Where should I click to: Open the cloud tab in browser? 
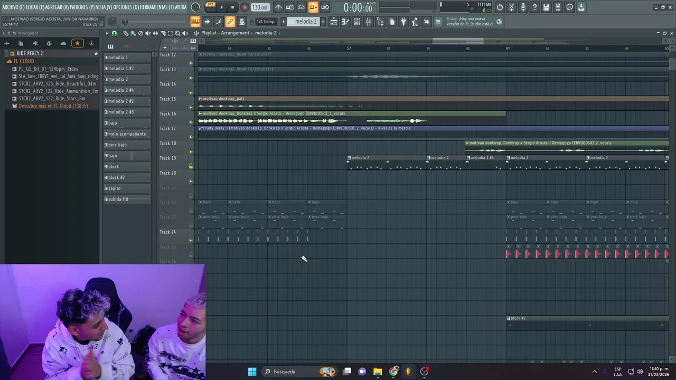coord(63,43)
